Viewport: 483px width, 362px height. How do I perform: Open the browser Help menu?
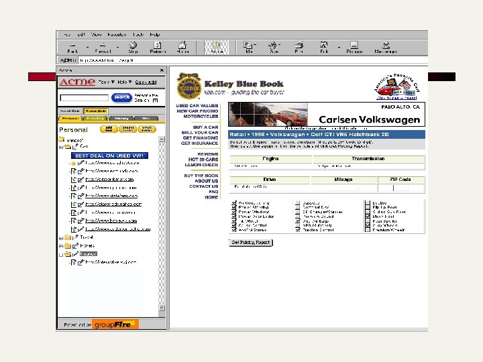155,34
